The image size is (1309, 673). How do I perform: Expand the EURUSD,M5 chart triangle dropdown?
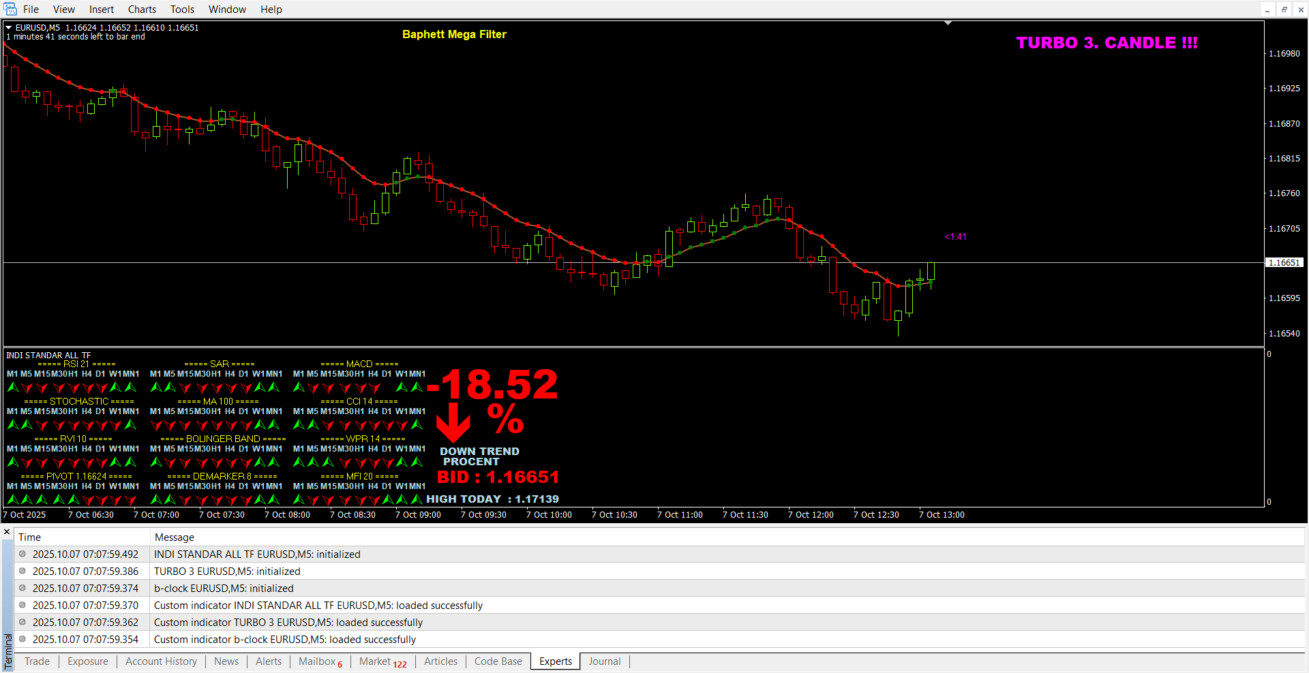9,28
